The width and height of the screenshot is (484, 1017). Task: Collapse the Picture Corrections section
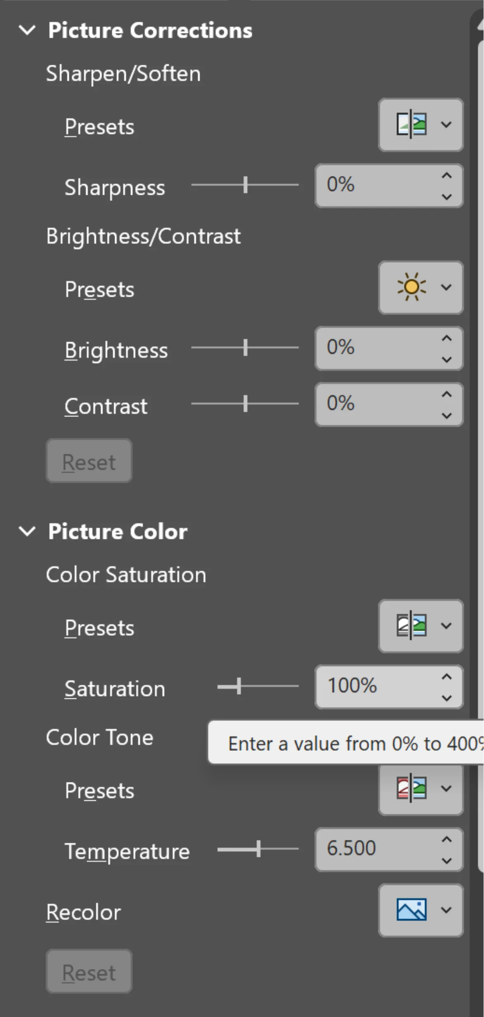(27, 30)
